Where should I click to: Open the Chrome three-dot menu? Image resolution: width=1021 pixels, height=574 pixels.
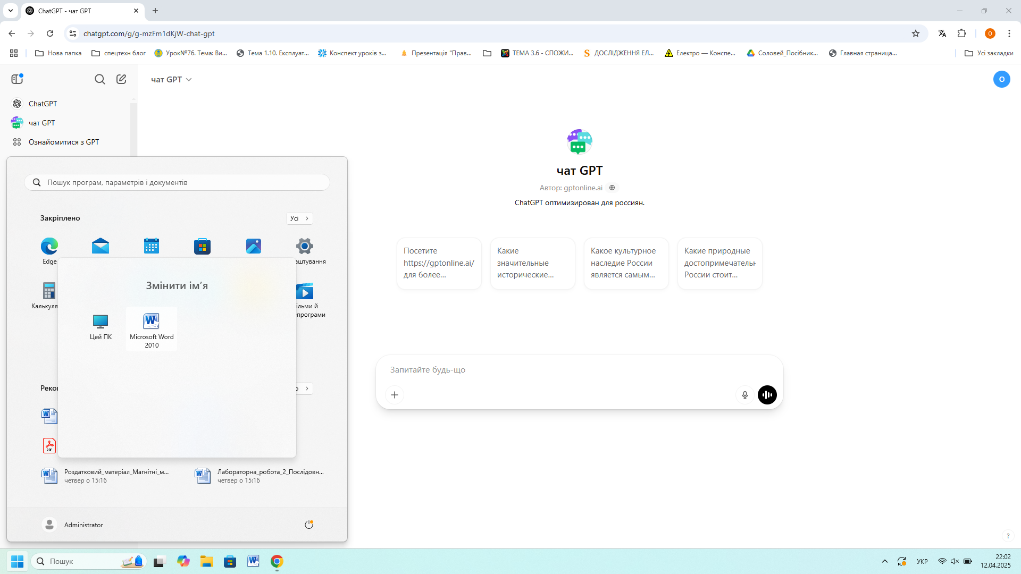1009,33
